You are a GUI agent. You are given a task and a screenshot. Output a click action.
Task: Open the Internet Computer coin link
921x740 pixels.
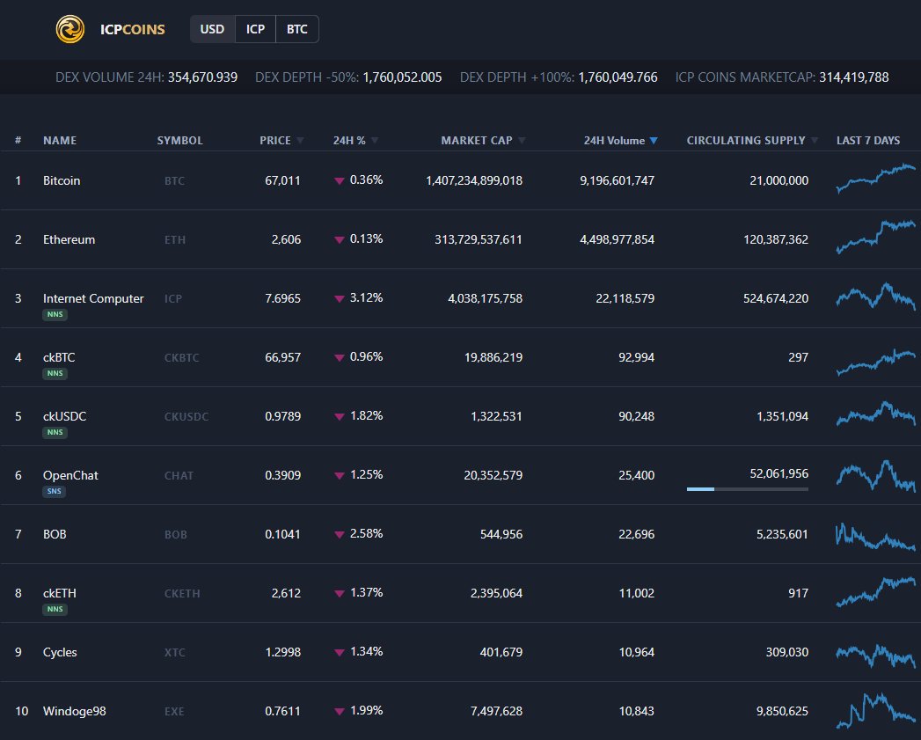point(93,298)
